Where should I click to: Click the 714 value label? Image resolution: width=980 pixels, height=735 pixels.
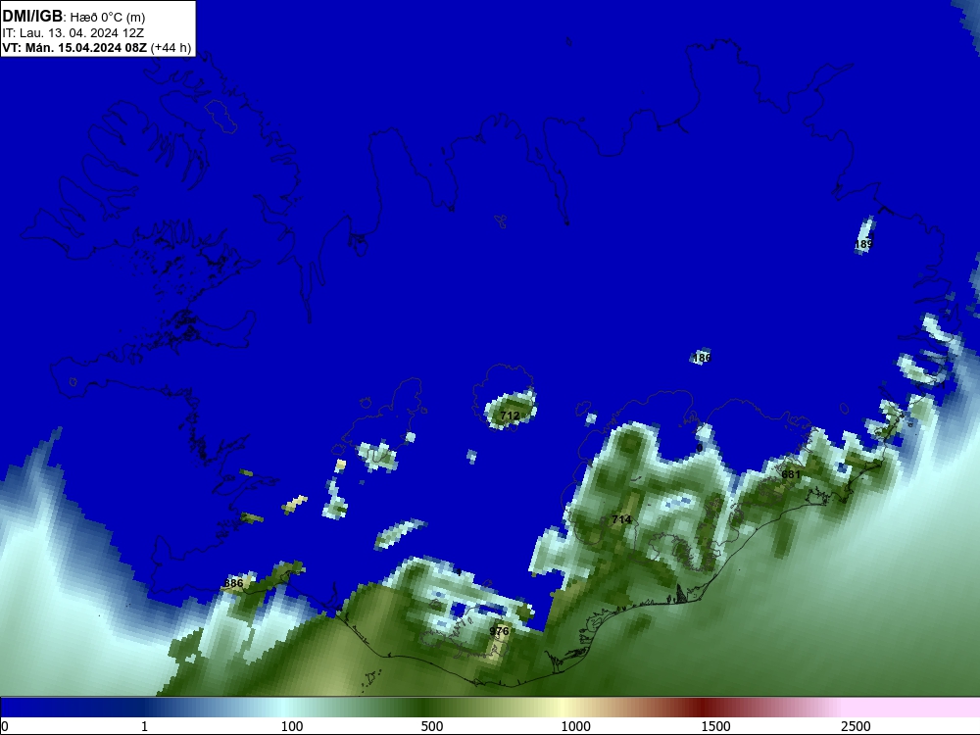(x=621, y=519)
